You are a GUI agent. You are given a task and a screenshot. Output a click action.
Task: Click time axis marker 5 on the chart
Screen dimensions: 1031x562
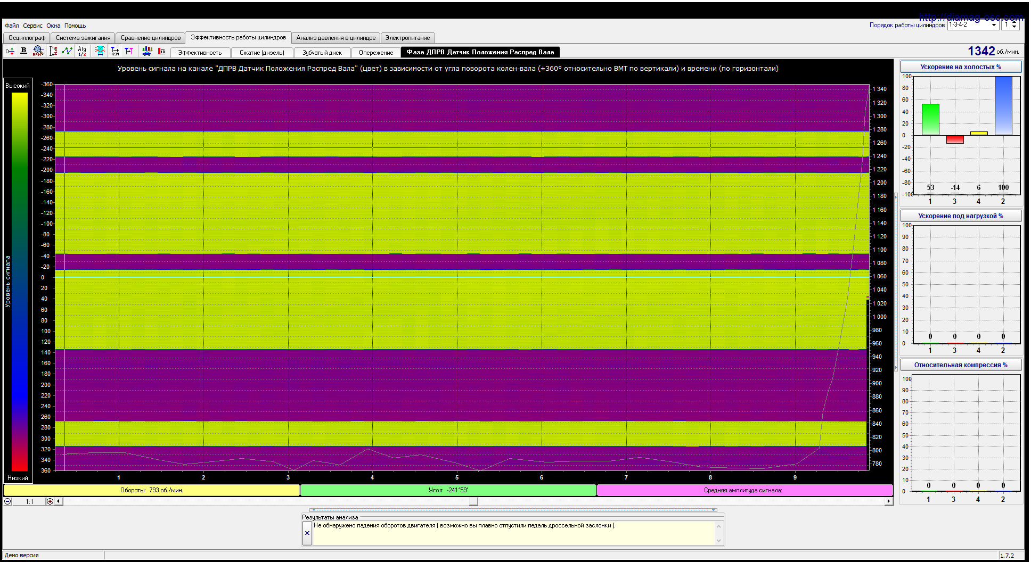(457, 477)
